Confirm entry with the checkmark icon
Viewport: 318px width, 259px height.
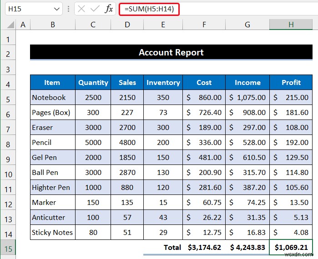[x=95, y=9]
